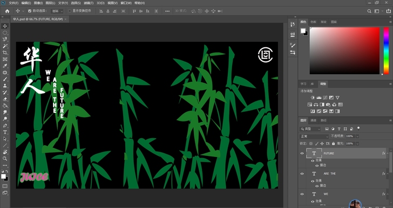Image resolution: width=393 pixels, height=208 pixels.
Task: Hide the WE layer via eye icon
Action: tap(302, 194)
